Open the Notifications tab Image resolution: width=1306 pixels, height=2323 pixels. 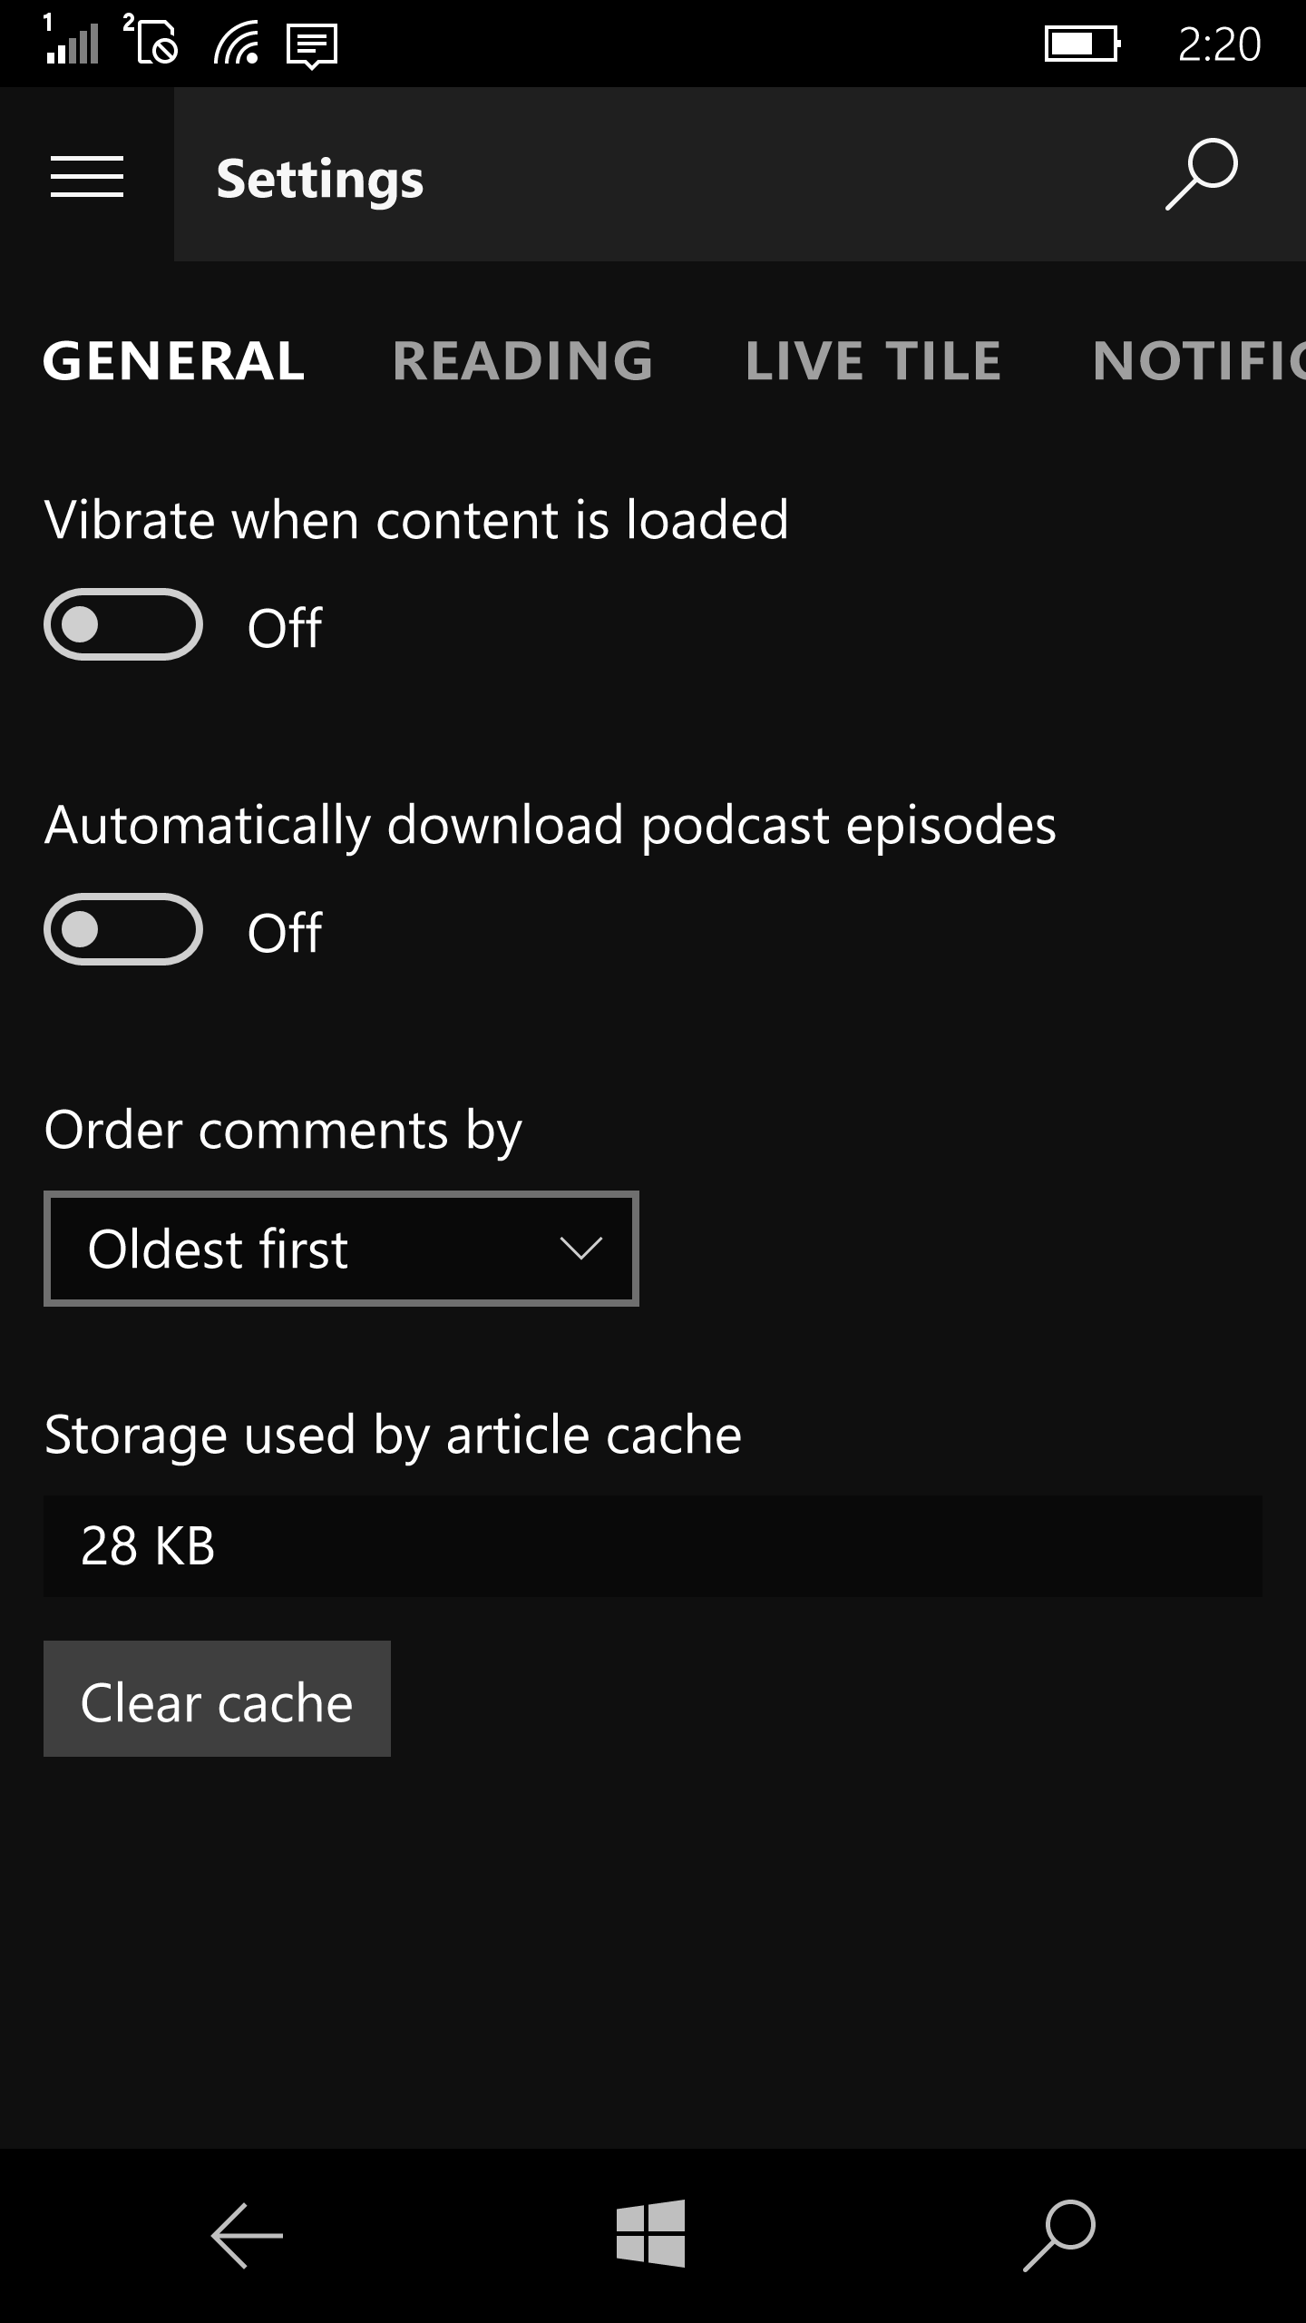[1197, 361]
